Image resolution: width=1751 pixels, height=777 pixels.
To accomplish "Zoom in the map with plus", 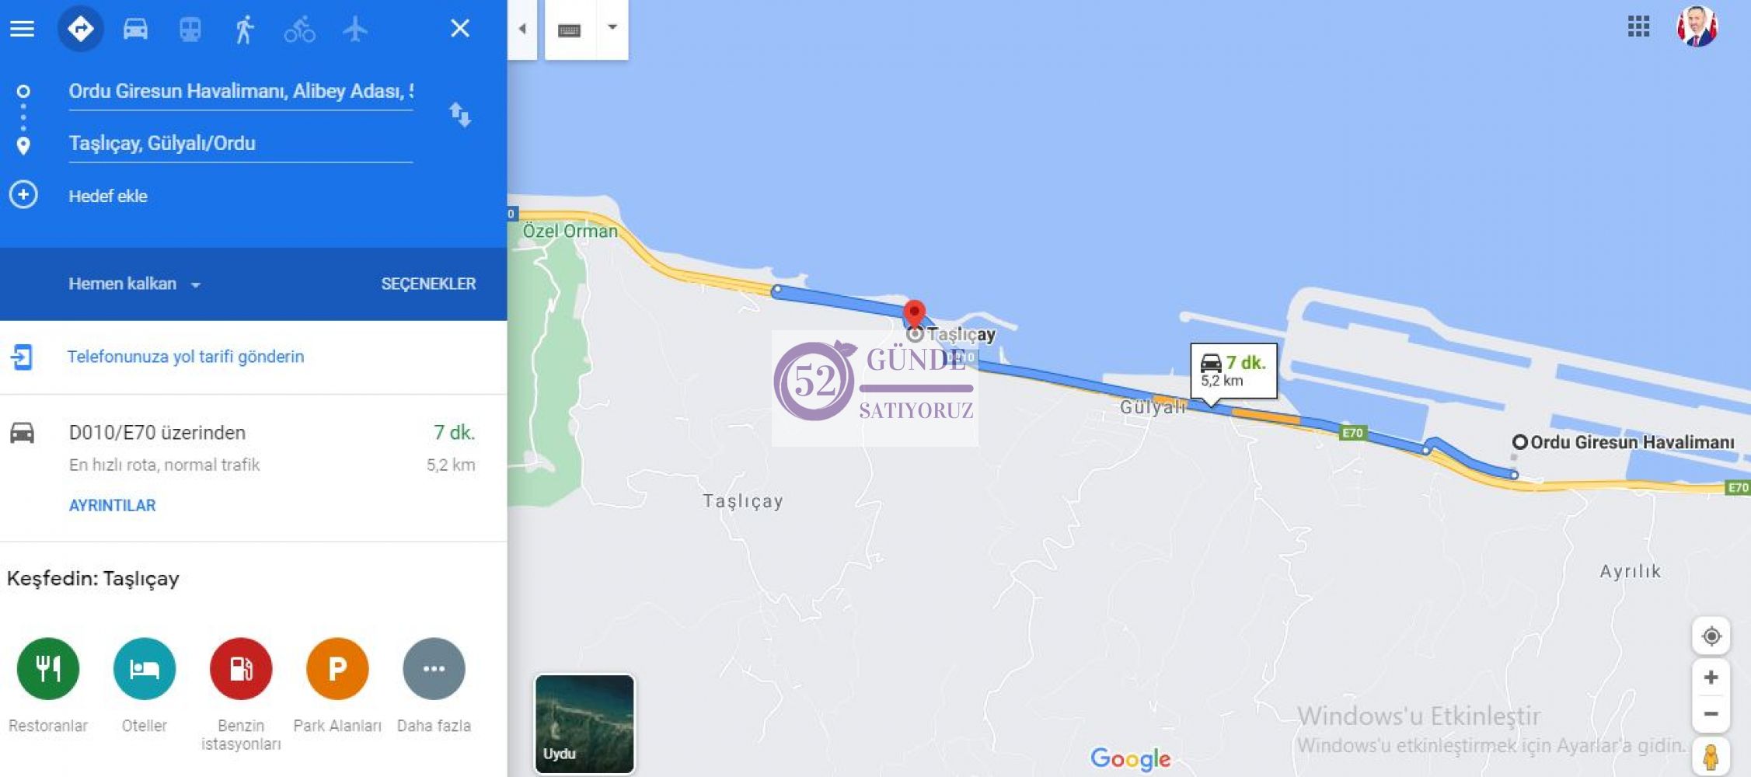I will click(x=1711, y=678).
